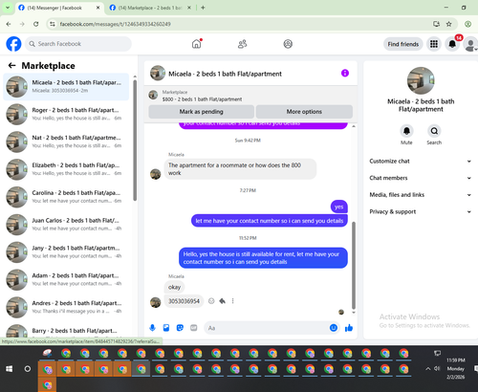The width and height of the screenshot is (478, 392).
Task: Open Nat's conversation in the list
Action: click(66, 142)
